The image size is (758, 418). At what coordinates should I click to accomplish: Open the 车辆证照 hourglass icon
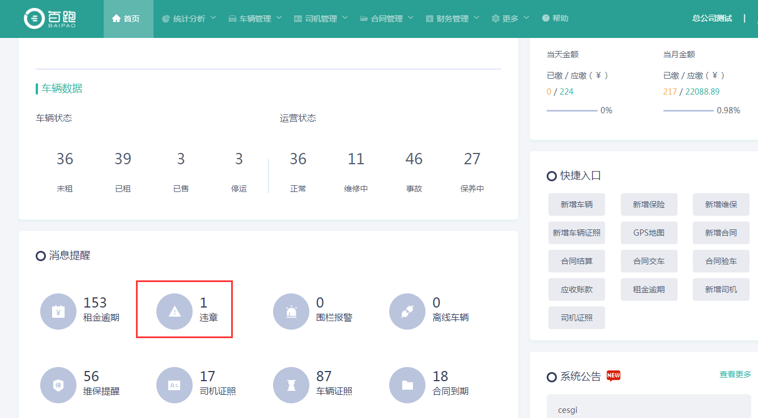coord(291,385)
